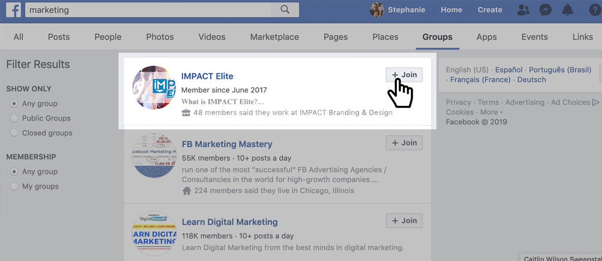Select Any group under Show Only
602x261 pixels.
[x=14, y=103]
